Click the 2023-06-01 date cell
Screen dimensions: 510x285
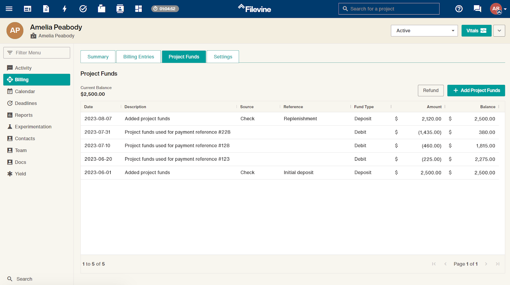(x=98, y=172)
